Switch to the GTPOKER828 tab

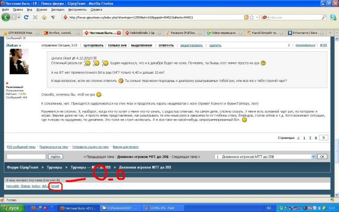point(21,33)
